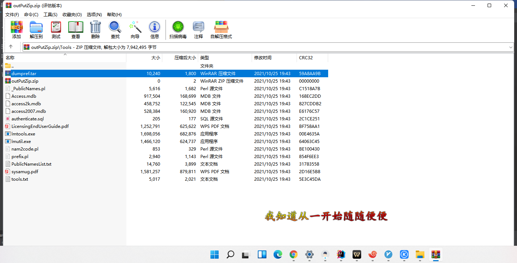Launch the 向导 (Wizard) icon
517x263 pixels.
[x=135, y=29]
